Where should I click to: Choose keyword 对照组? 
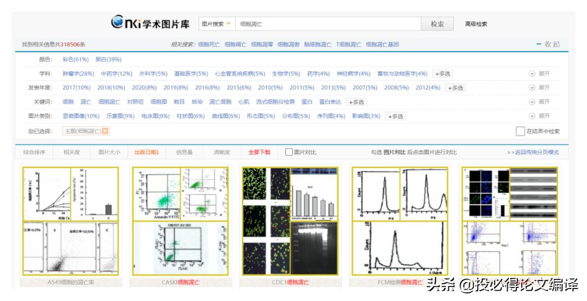[135, 102]
